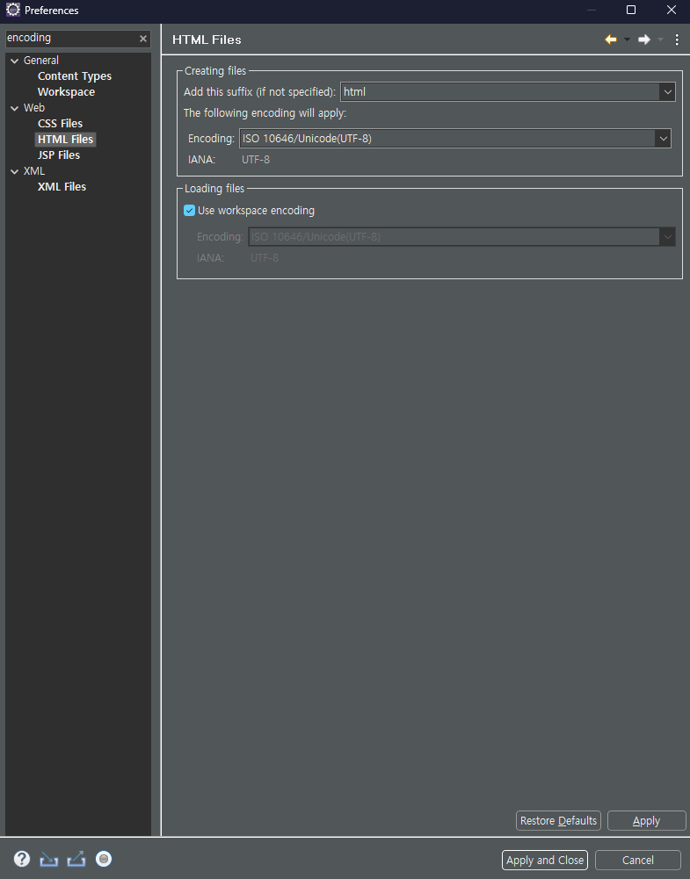
Task: Close the Preferences window
Action: click(x=672, y=10)
